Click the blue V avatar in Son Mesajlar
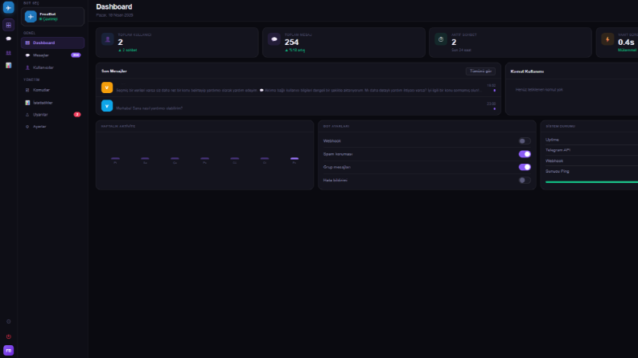638x358 pixels. point(107,106)
